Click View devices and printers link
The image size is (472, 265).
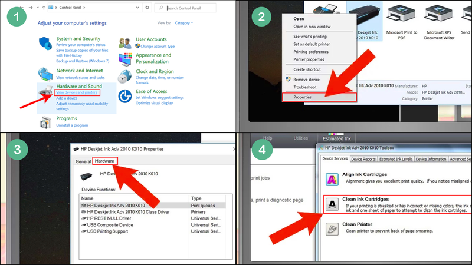coord(77,92)
